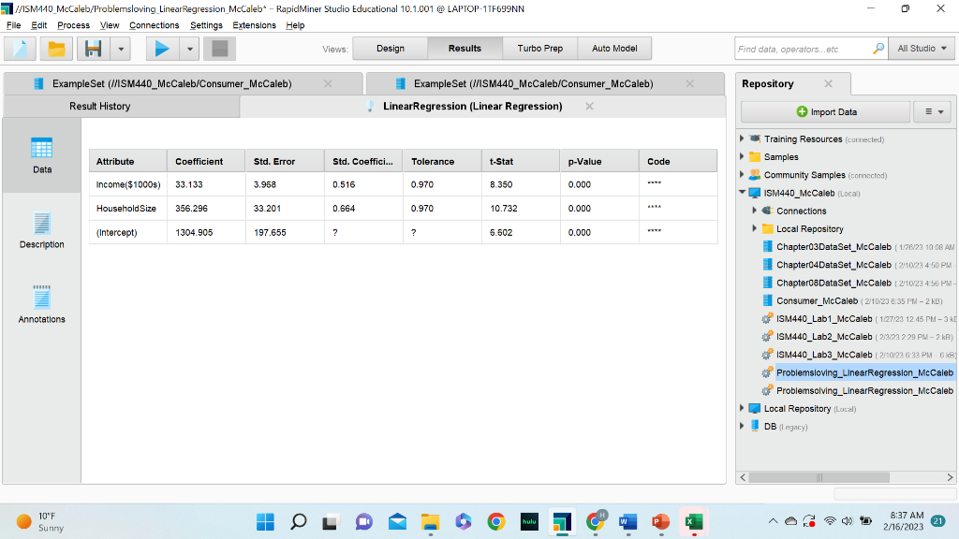Select Chapter03DataSet_McCaleb in repository
This screenshot has height=539, width=959.
pos(834,247)
